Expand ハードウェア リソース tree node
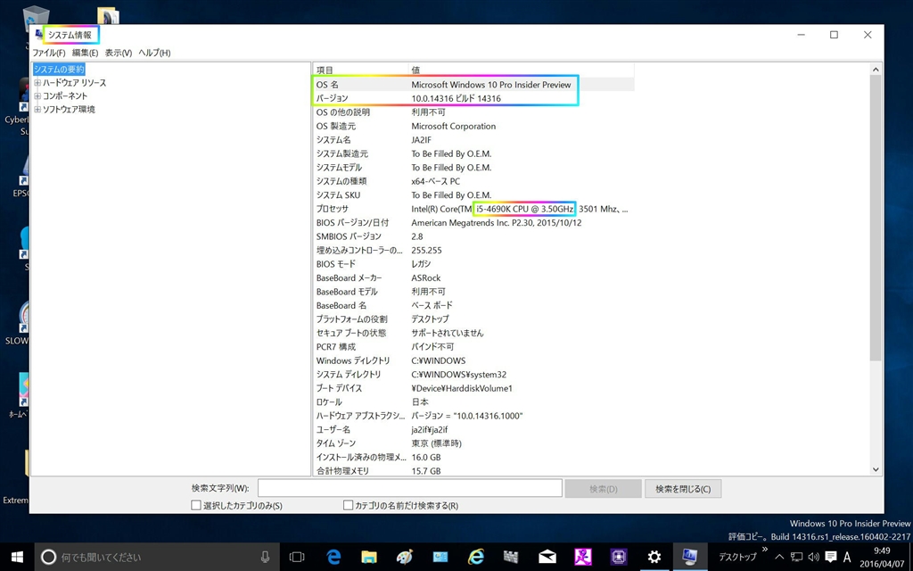This screenshot has width=913, height=571. point(37,83)
